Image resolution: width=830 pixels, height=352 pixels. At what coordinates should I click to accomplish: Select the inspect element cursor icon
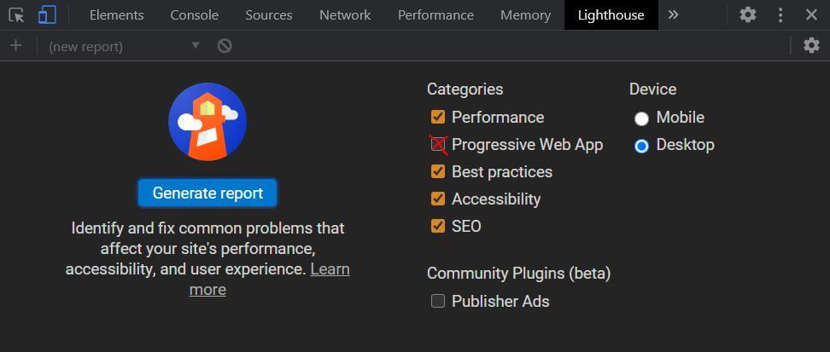tap(17, 15)
